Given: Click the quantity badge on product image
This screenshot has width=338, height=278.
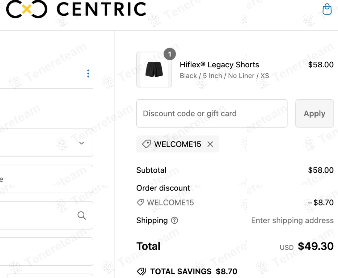Looking at the screenshot, I should coord(169,54).
